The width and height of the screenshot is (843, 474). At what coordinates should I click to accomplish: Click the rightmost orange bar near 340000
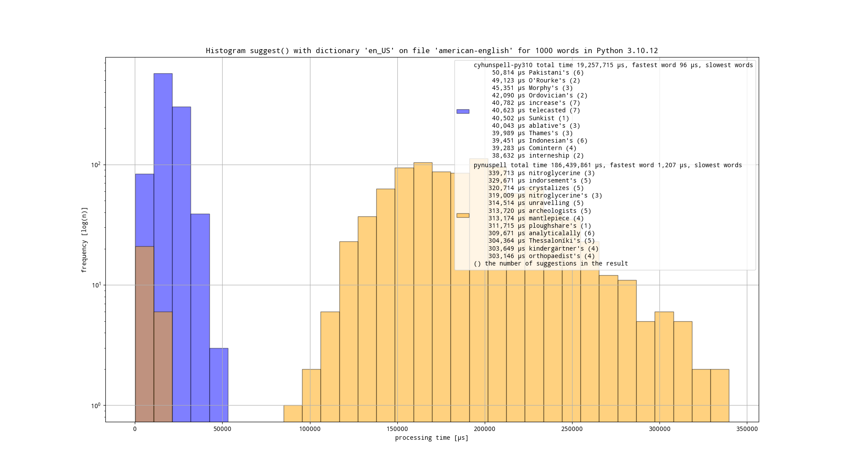(x=720, y=395)
